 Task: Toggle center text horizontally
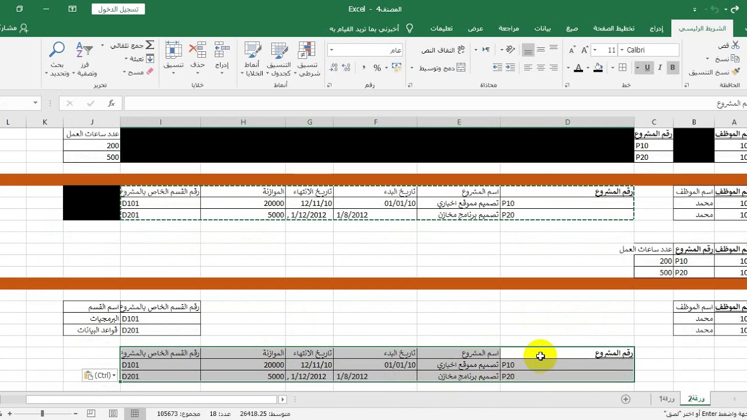pos(540,68)
